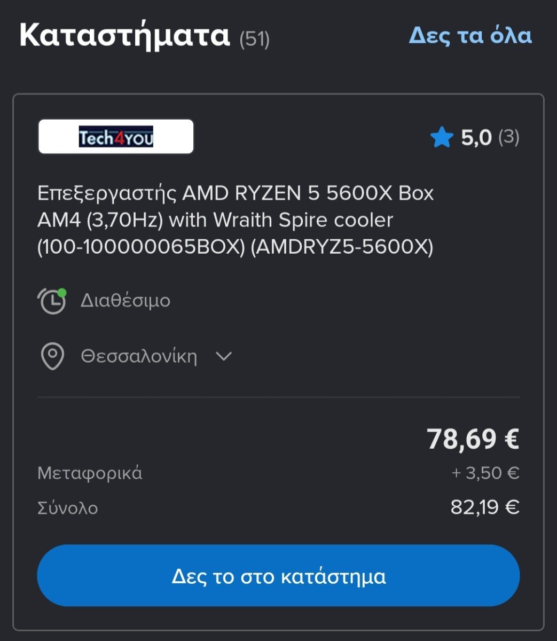
Task: Open the Θεσσαλονίκη location dropdown text
Action: point(139,356)
